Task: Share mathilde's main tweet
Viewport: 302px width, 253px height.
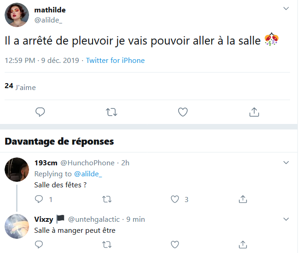Action: (x=254, y=112)
